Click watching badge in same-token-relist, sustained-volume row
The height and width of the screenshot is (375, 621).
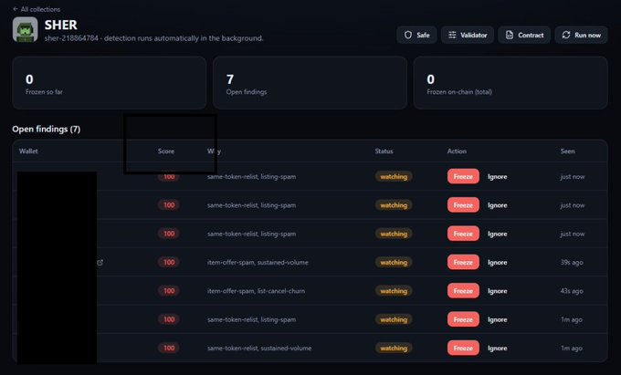[394, 349]
